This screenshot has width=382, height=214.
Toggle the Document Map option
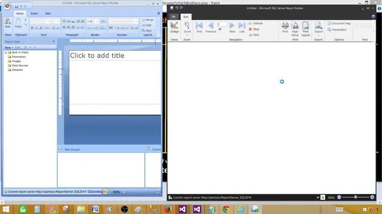[339, 23]
